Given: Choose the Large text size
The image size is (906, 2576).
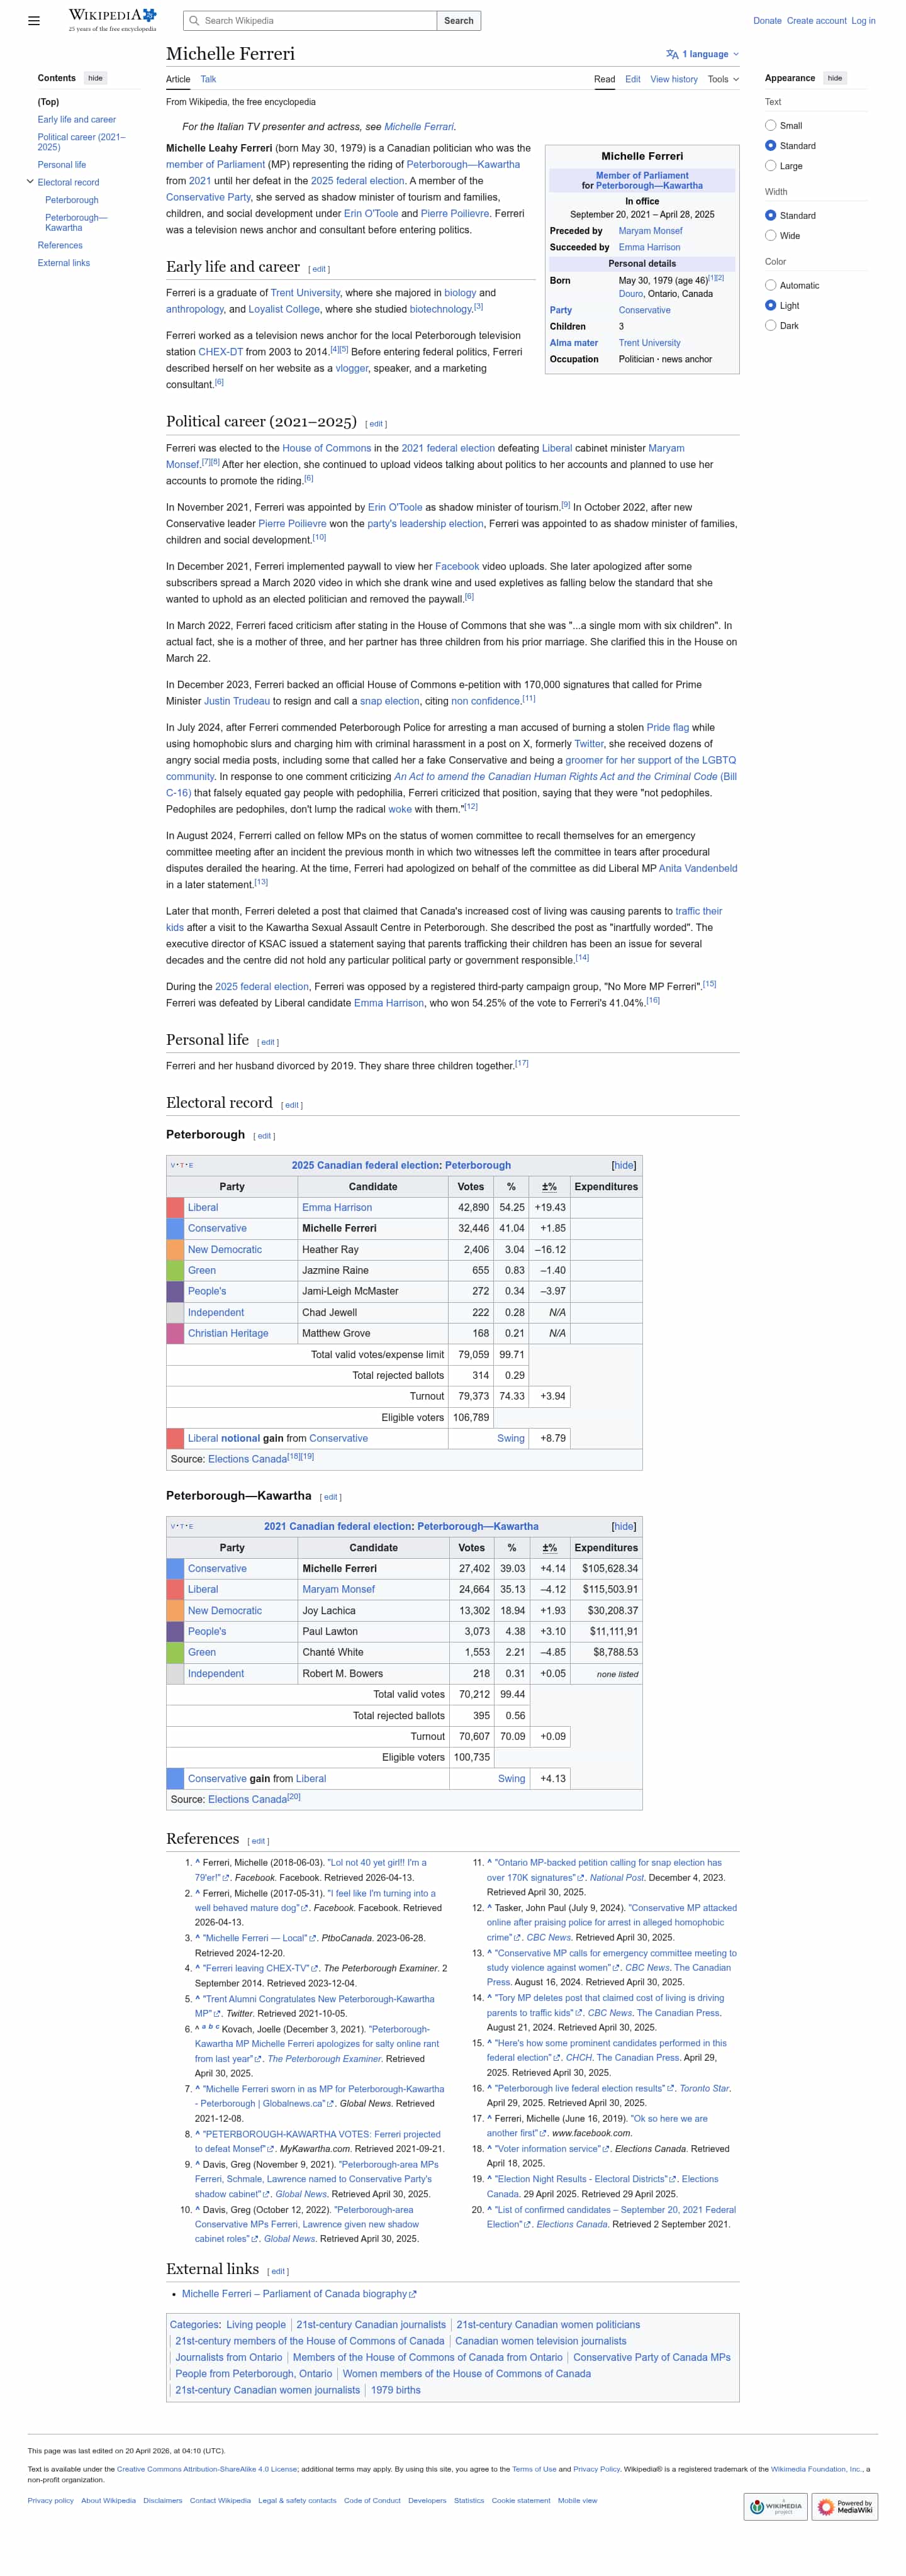Looking at the screenshot, I should click(x=770, y=166).
